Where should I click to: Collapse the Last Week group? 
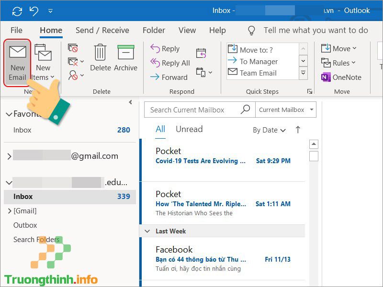[x=147, y=231]
